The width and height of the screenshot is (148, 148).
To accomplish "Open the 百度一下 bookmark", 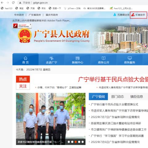I will pyautogui.click(x=55, y=8).
